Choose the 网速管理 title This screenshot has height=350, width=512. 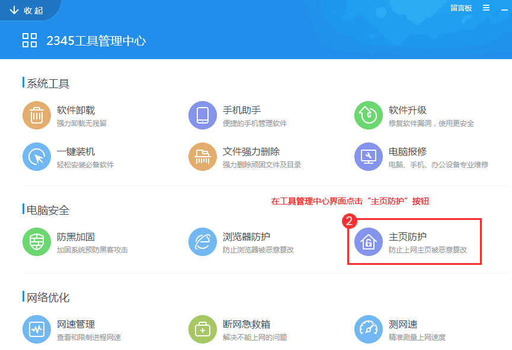tap(76, 324)
